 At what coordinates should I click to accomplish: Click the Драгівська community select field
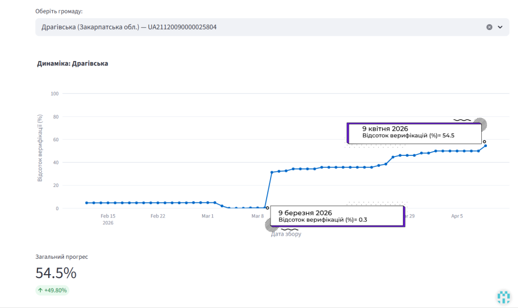click(x=255, y=27)
